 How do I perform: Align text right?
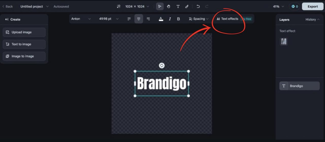point(148,19)
